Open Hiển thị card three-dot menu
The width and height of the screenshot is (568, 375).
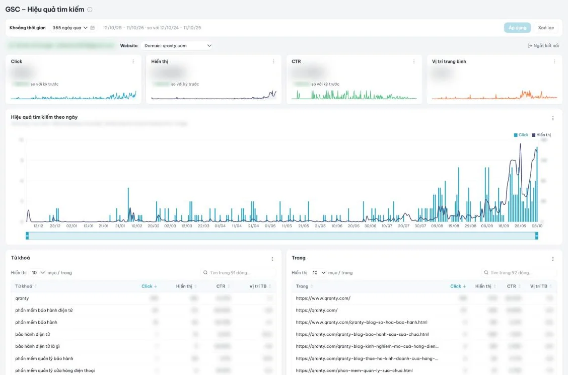pos(273,61)
